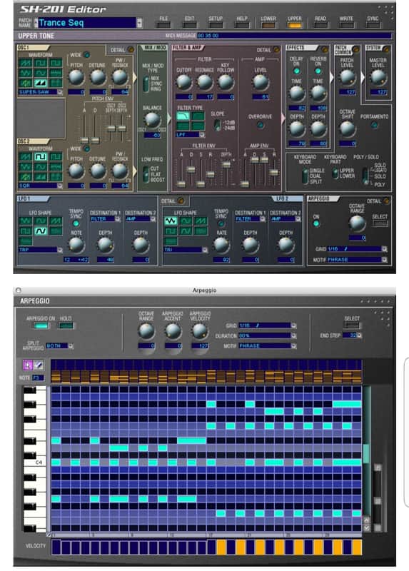Viewport: 409px width, 571px height.
Task: Select the pointer tool in Arpeggio editor
Action: click(x=28, y=365)
